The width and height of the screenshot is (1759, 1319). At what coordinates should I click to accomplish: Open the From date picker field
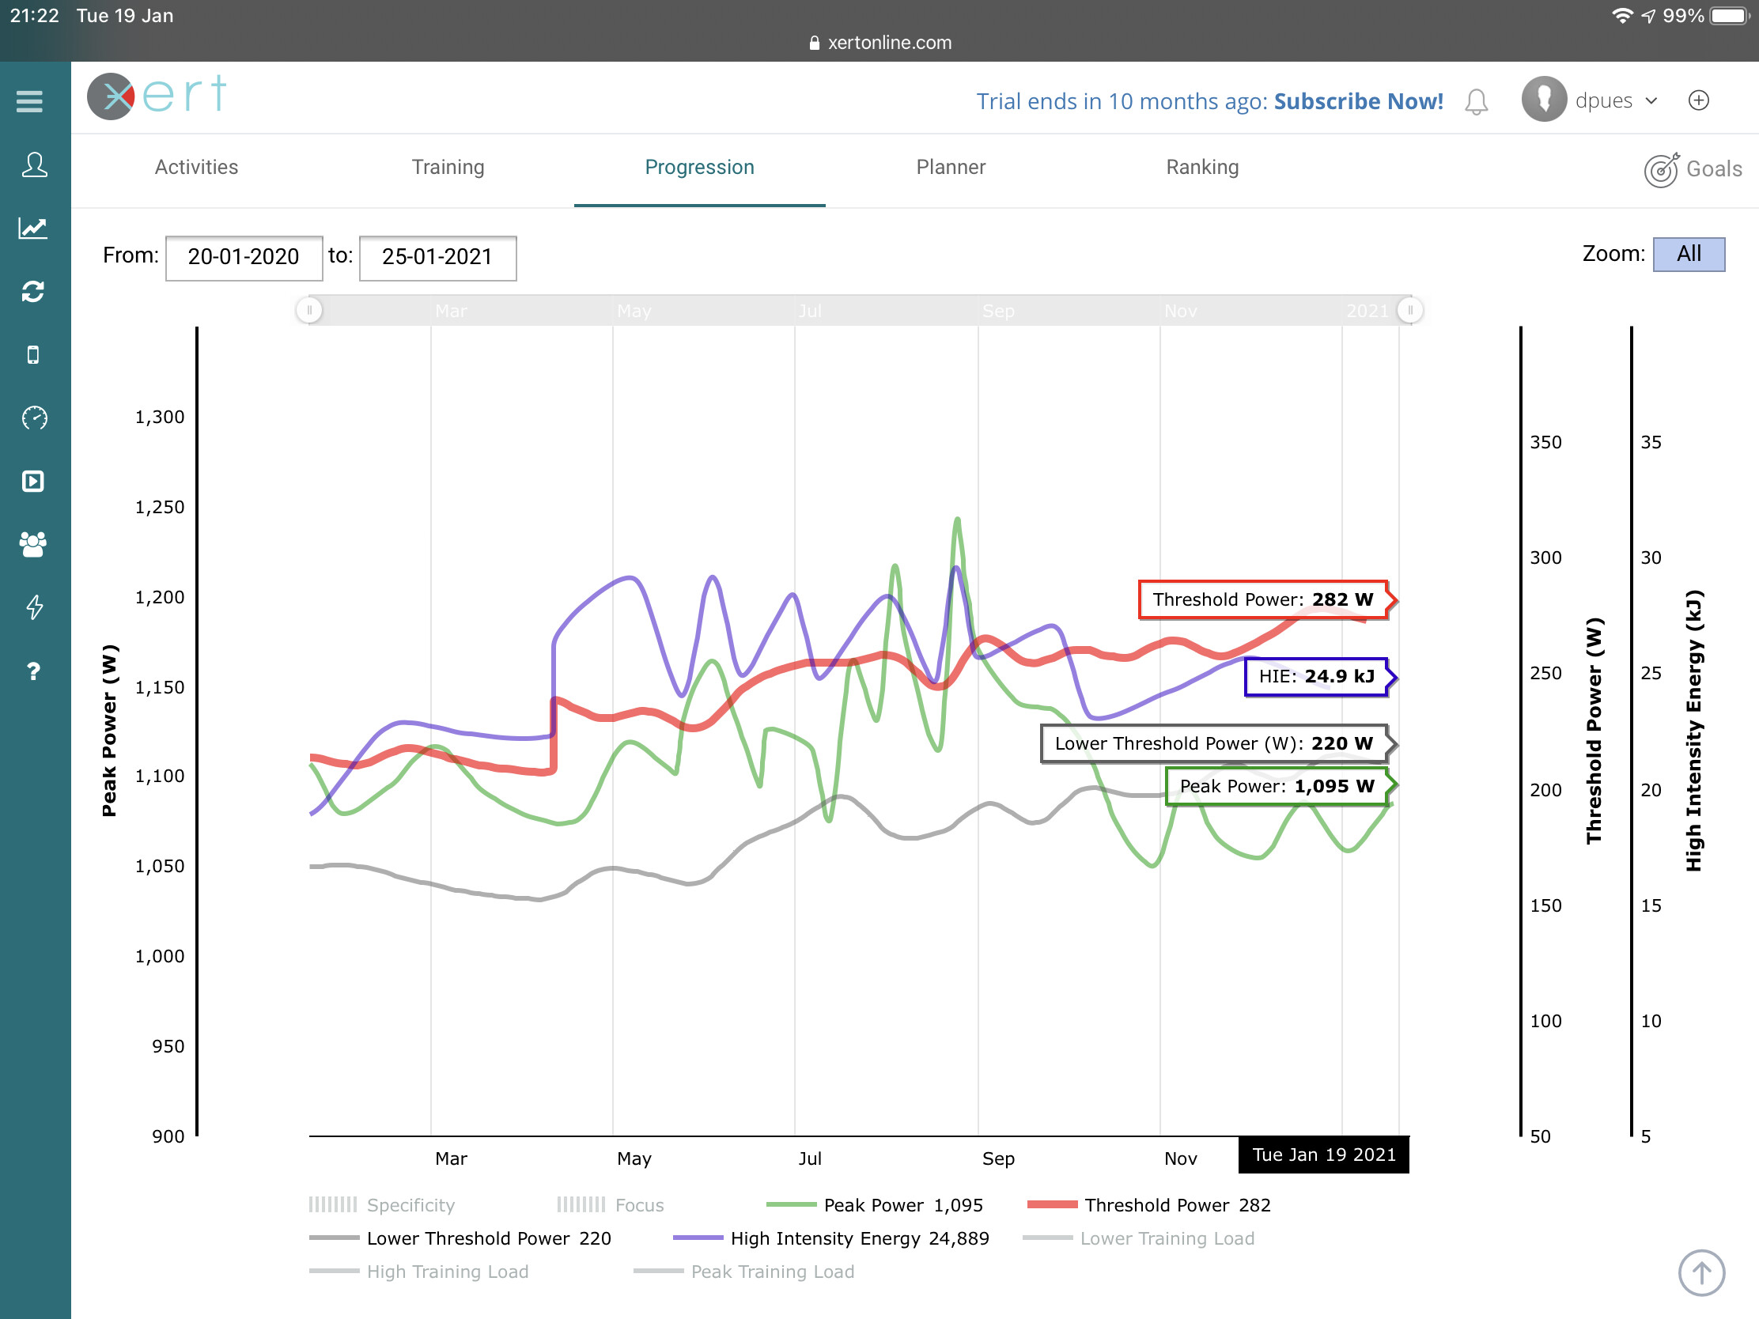click(244, 257)
